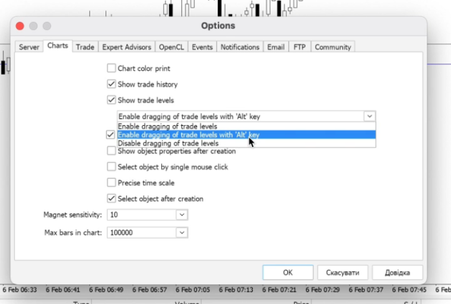
Task: Click the Magnet sensitivity value field
Action: (x=142, y=215)
